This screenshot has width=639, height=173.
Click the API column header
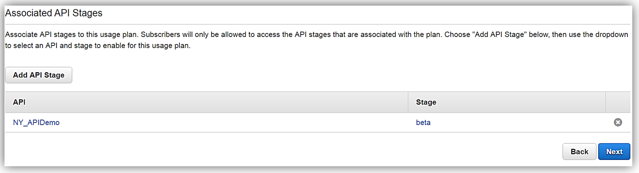19,102
